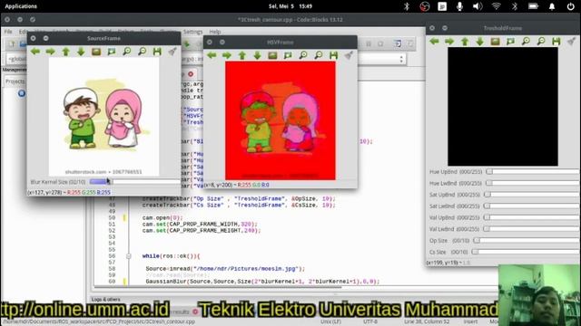Adjust the Hue LwBnd slider

(x=534, y=183)
